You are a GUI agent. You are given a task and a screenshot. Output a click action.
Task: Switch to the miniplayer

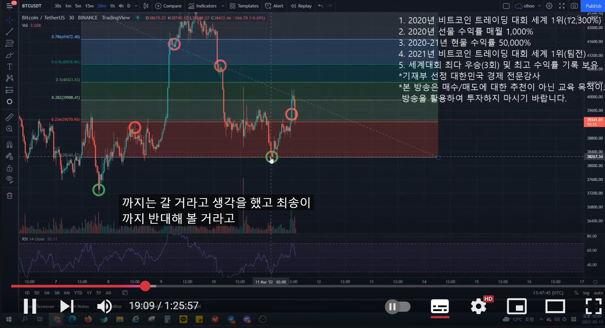tap(517, 307)
